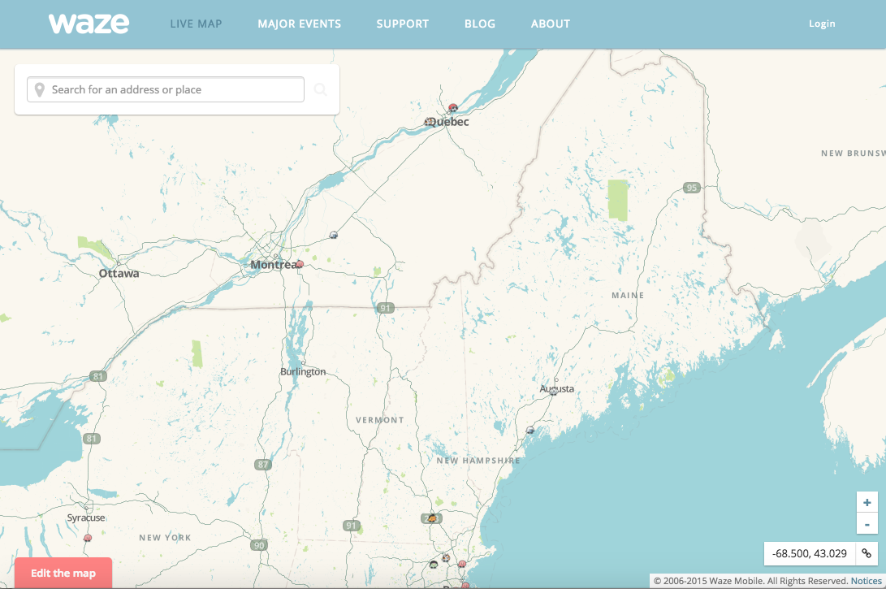Click the Edit the map button

[63, 573]
